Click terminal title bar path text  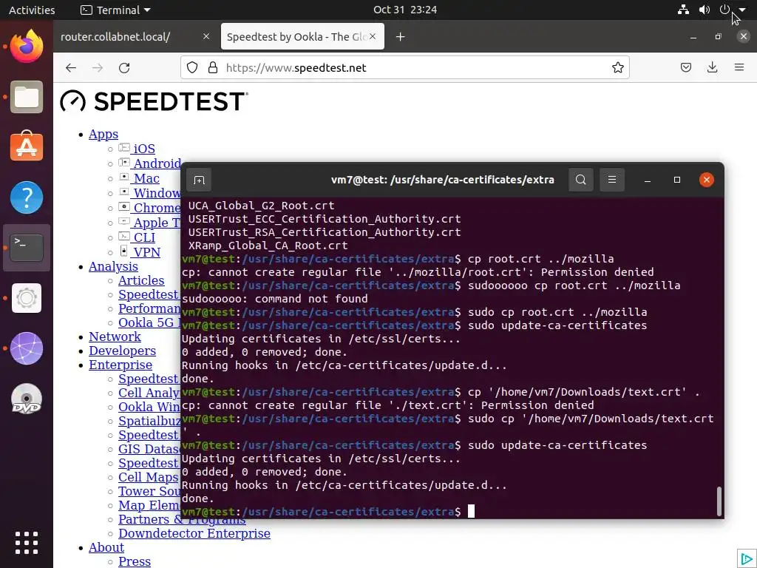[x=443, y=180]
